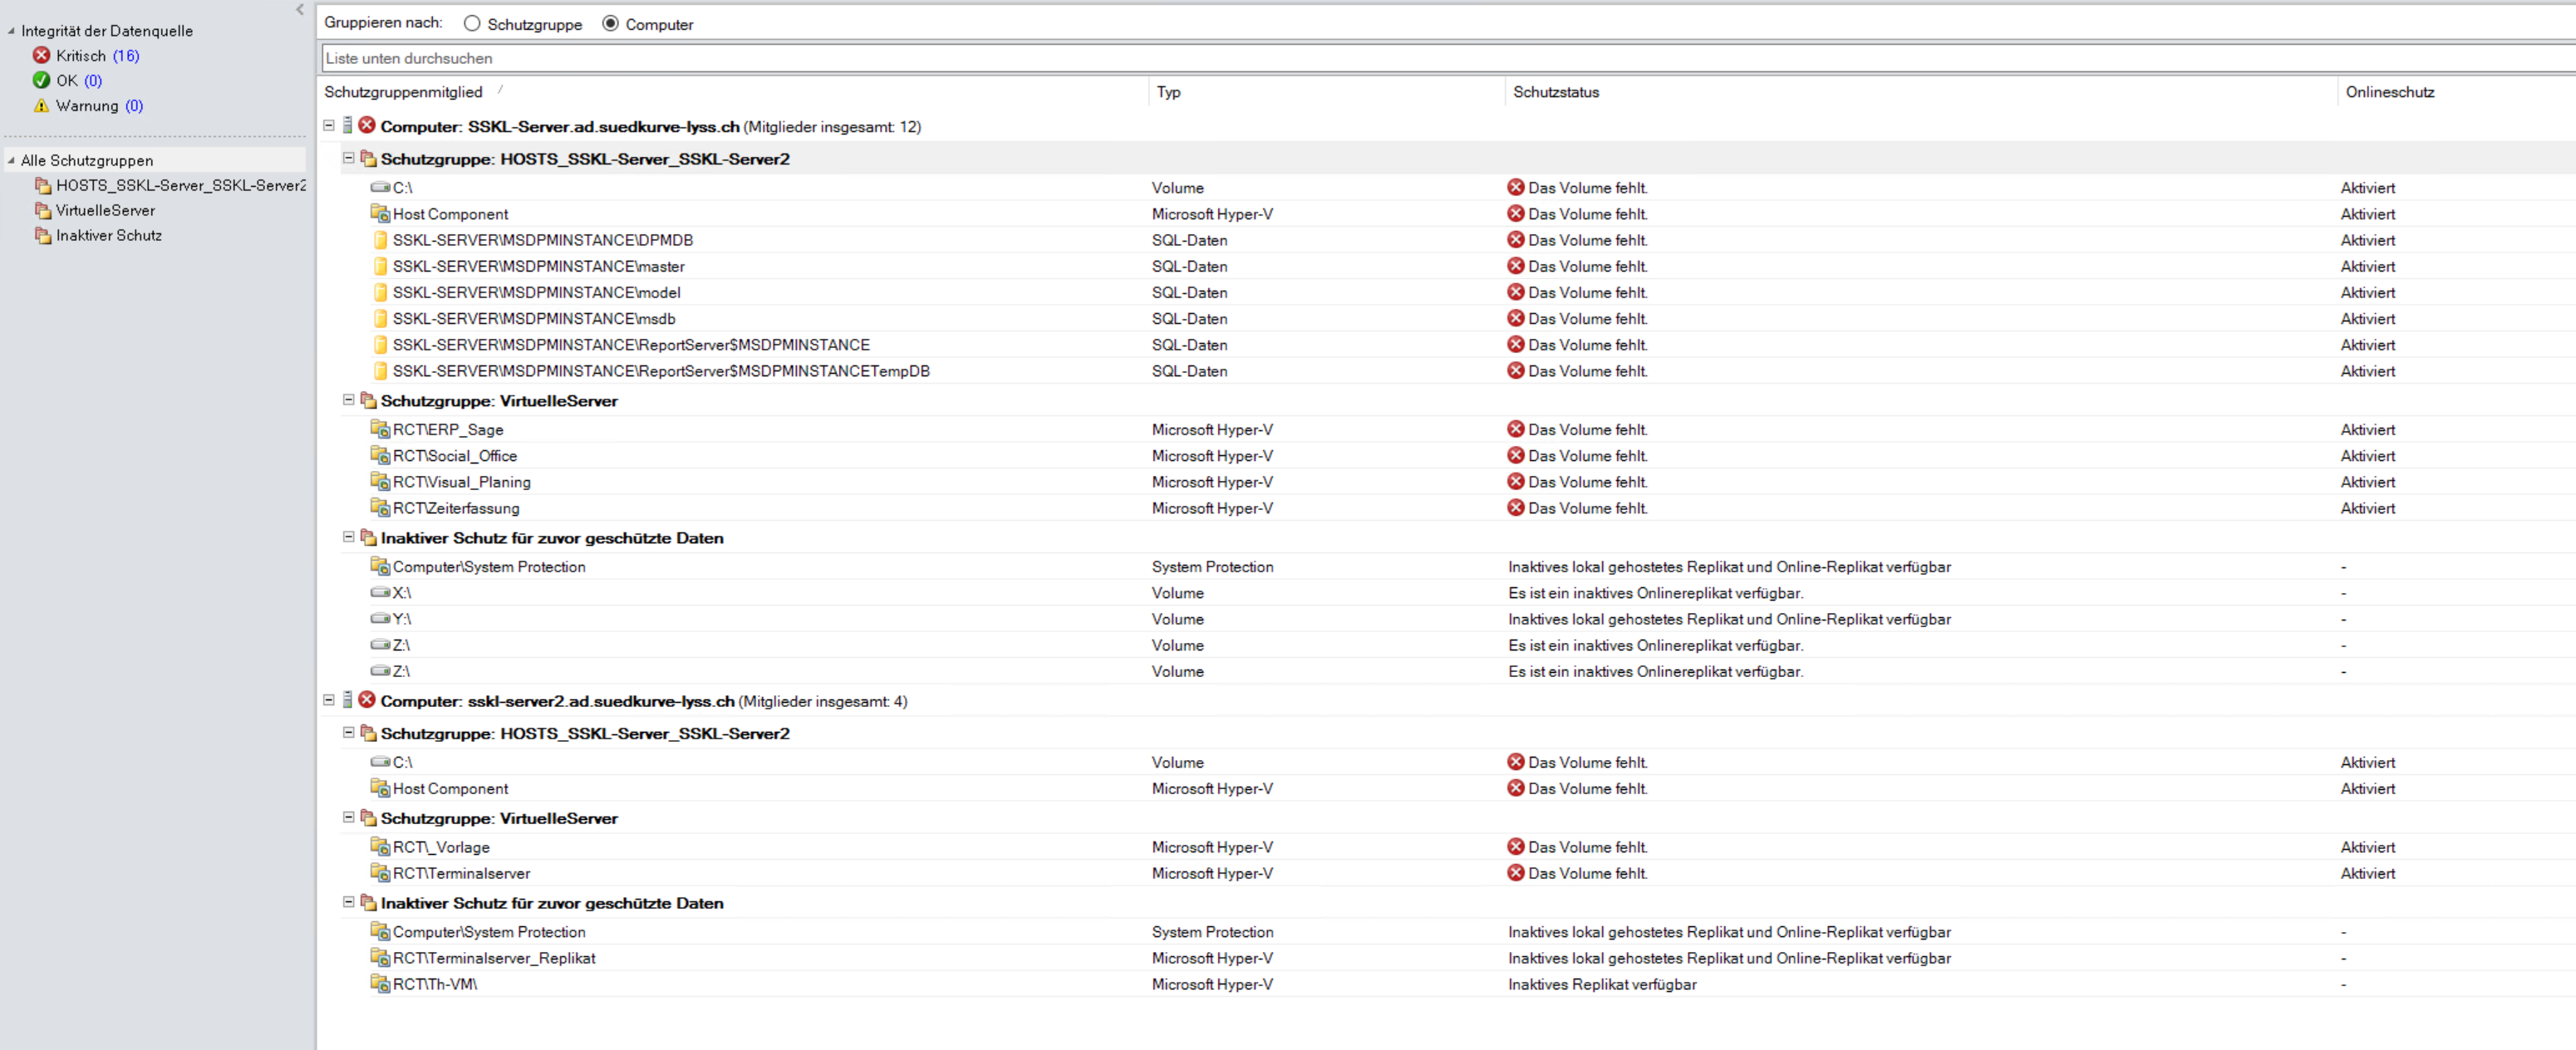
Task: Select the Computer grouping radio button
Action: (x=610, y=24)
